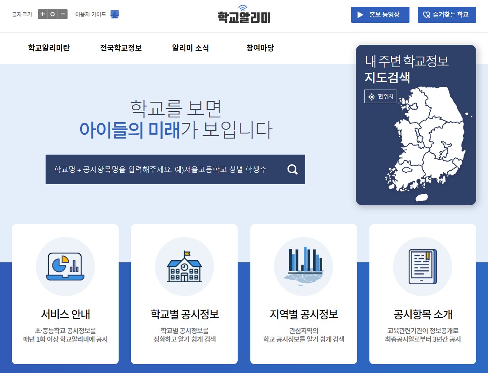Open 즐겨찾는 학교
Viewport: 488px width, 373px height.
[447, 14]
